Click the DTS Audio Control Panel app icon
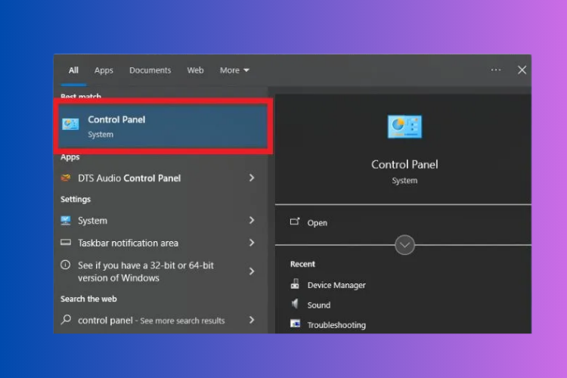Screen dimensions: 567x378 66,178
